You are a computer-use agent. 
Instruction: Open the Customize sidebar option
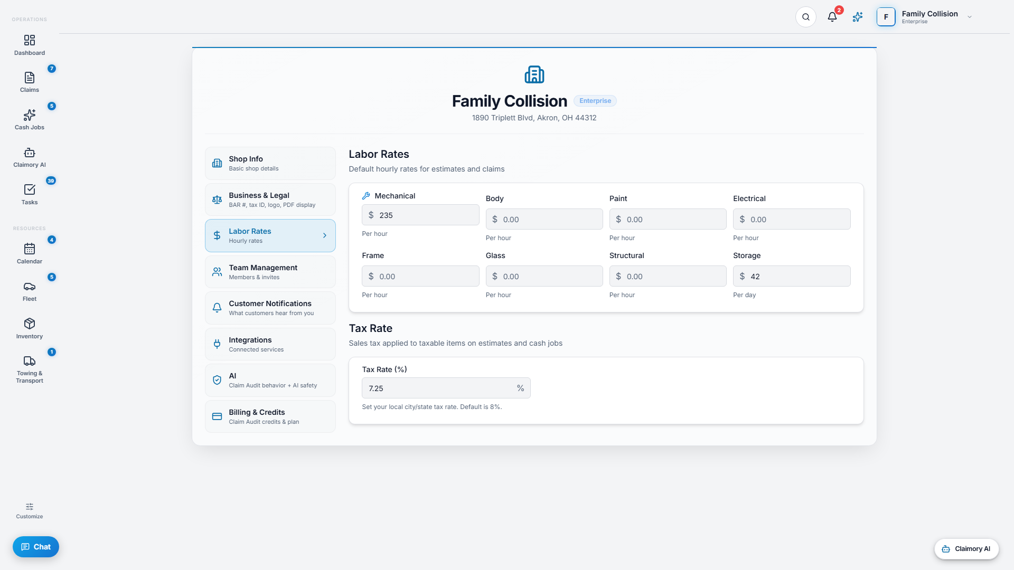pyautogui.click(x=30, y=511)
